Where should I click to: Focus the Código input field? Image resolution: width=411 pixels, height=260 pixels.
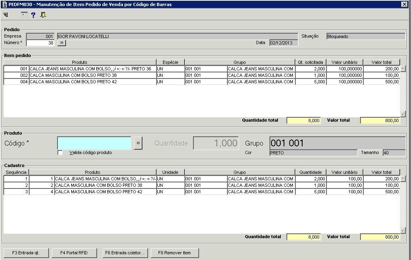click(94, 143)
